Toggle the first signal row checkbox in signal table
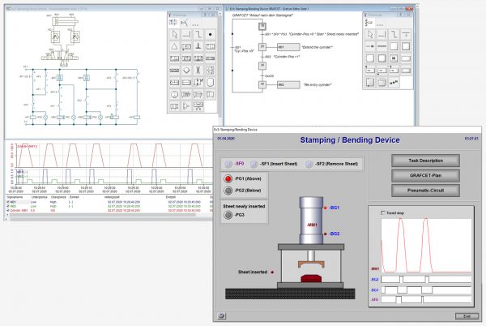The width and height of the screenshot is (486, 326). 8,202
